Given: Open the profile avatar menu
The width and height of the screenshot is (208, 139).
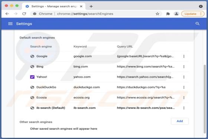Looking at the screenshot, I should (176, 14).
